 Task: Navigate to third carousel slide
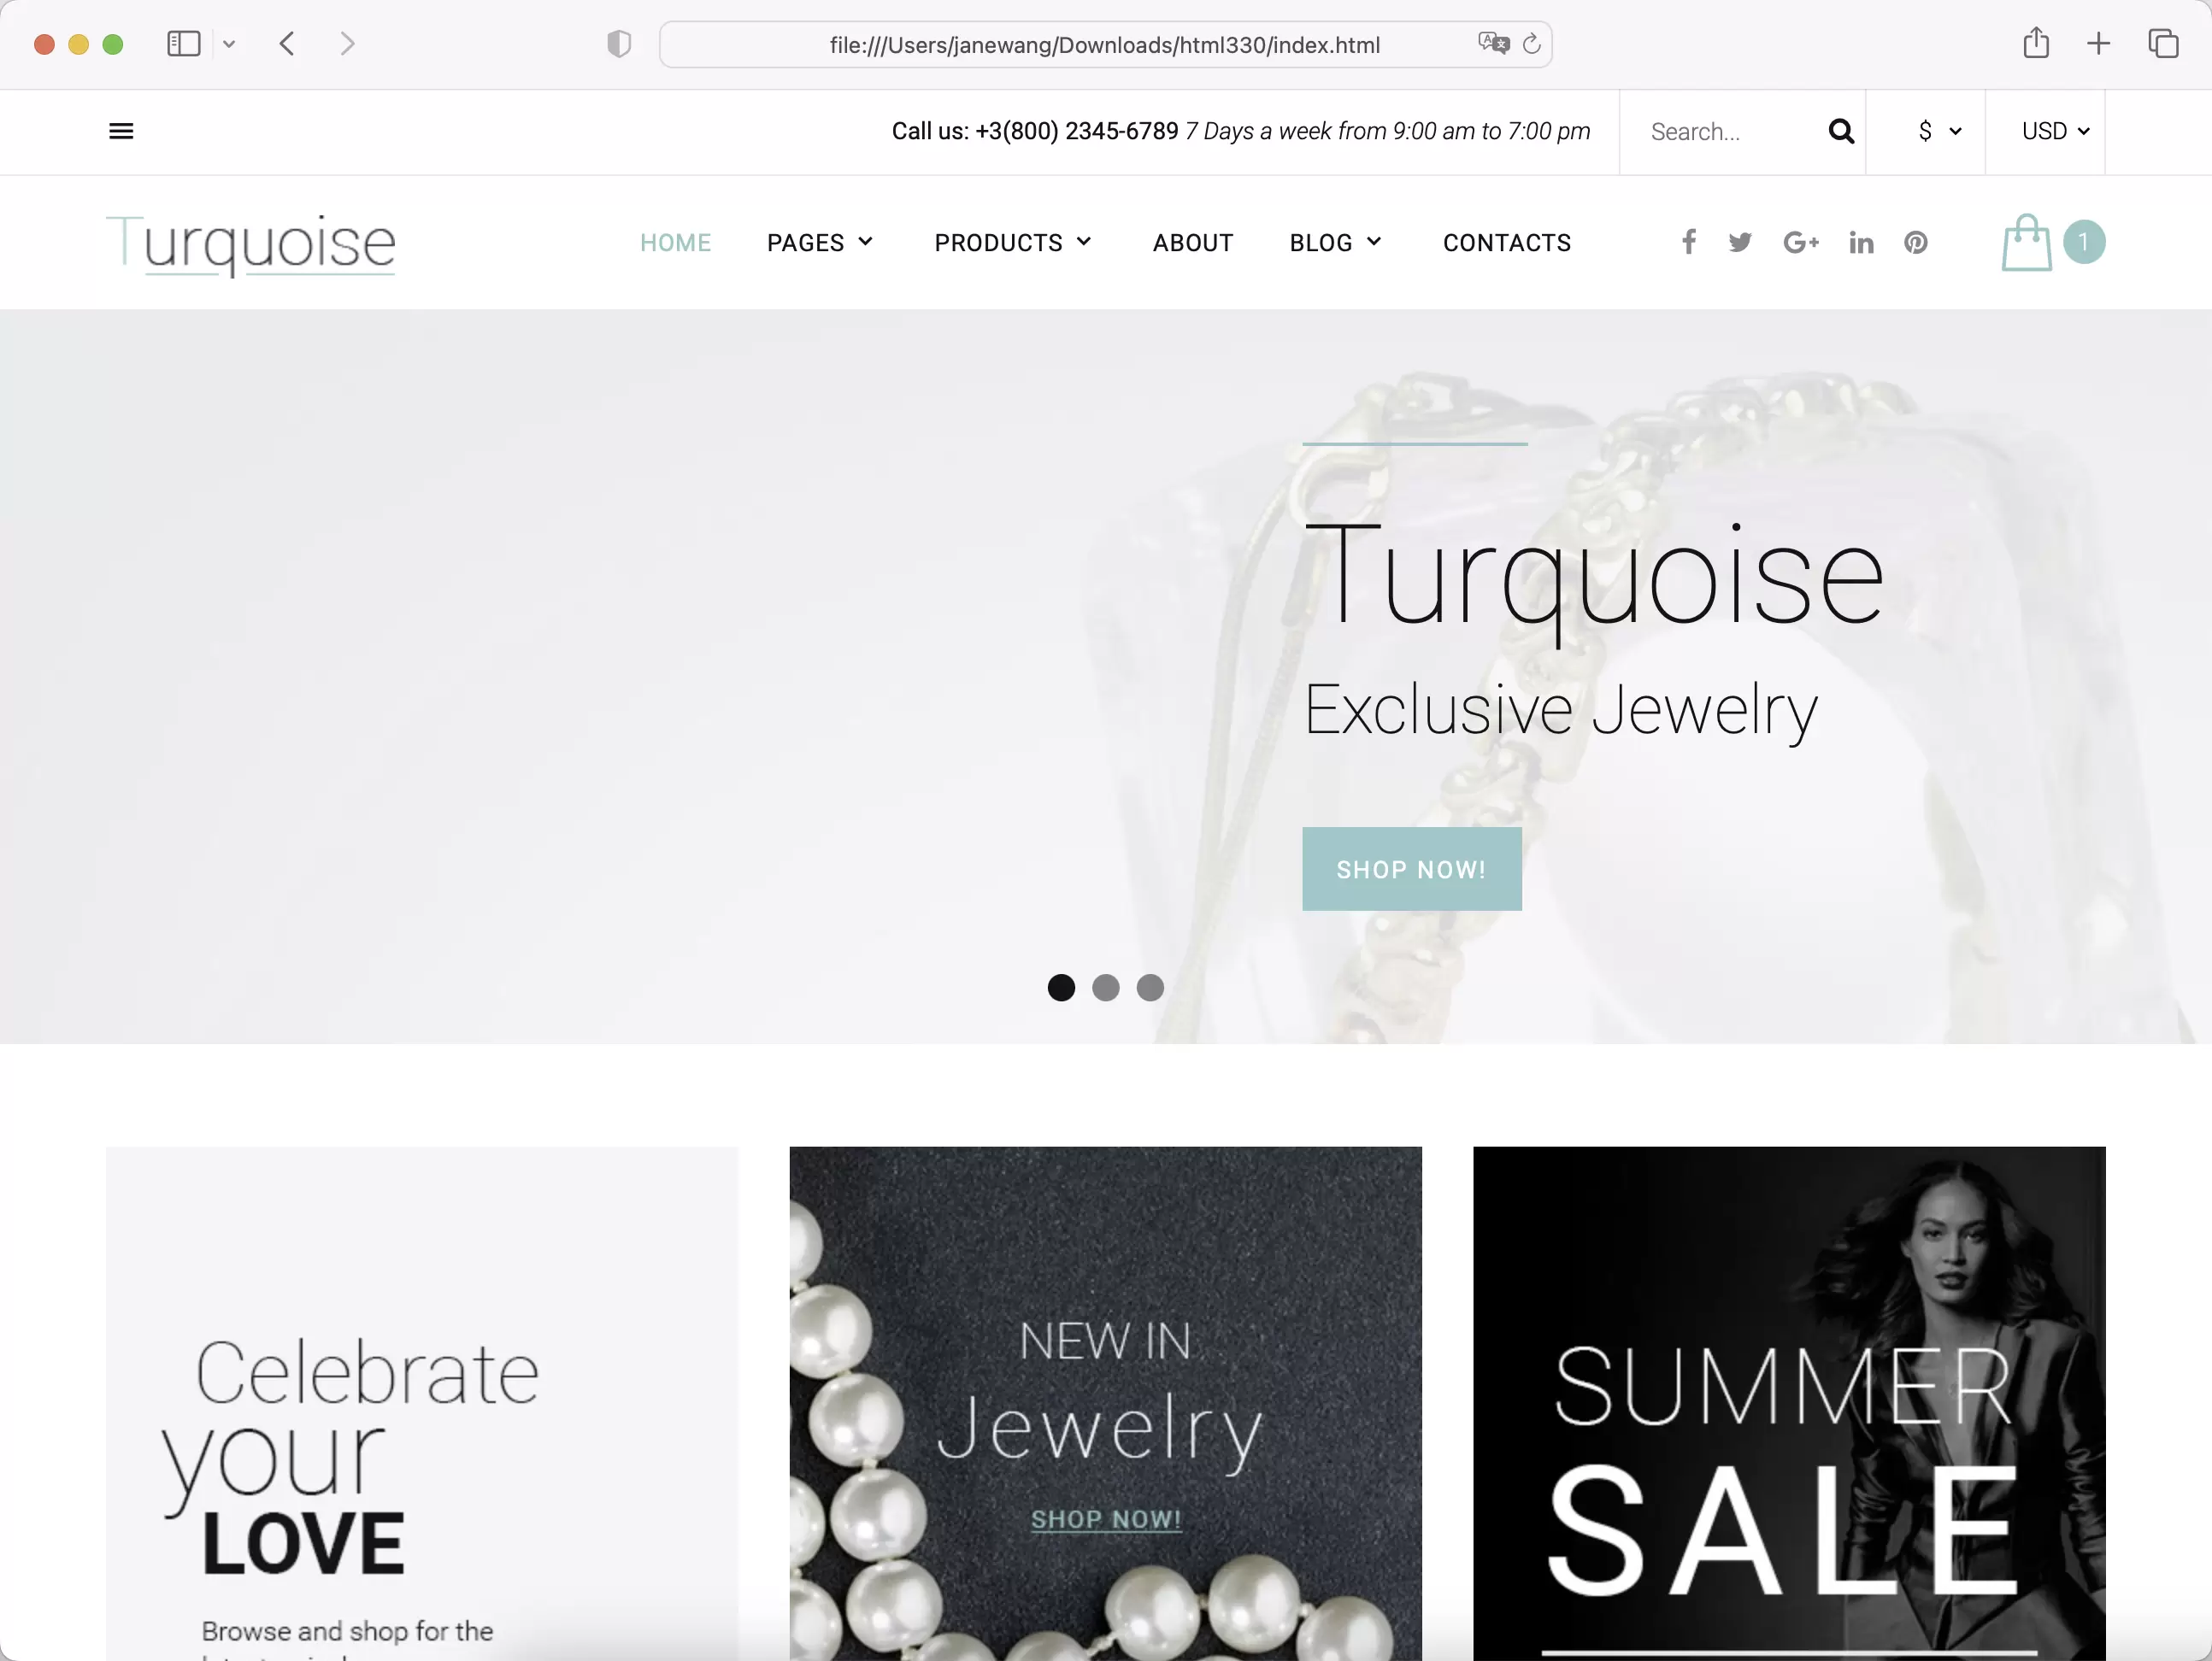(1148, 986)
